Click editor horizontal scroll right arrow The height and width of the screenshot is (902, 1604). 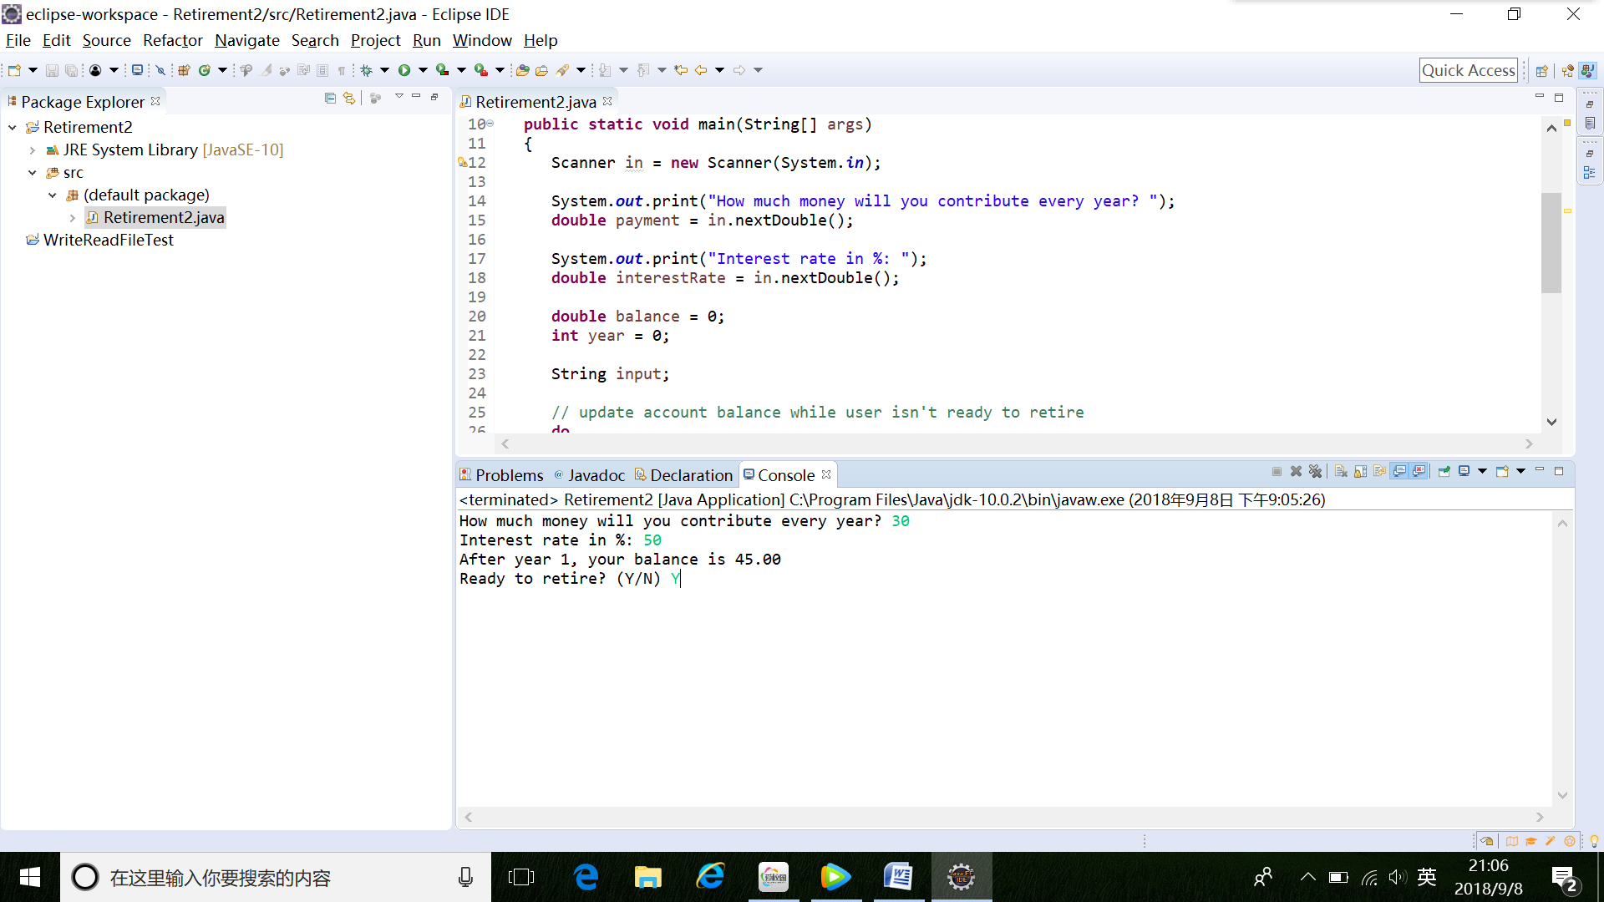pyautogui.click(x=1529, y=444)
